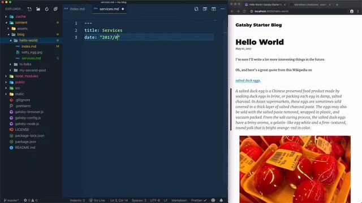The height and width of the screenshot is (203, 362).
Task: Change UTF-8 file encoding
Action: (x=155, y=201)
